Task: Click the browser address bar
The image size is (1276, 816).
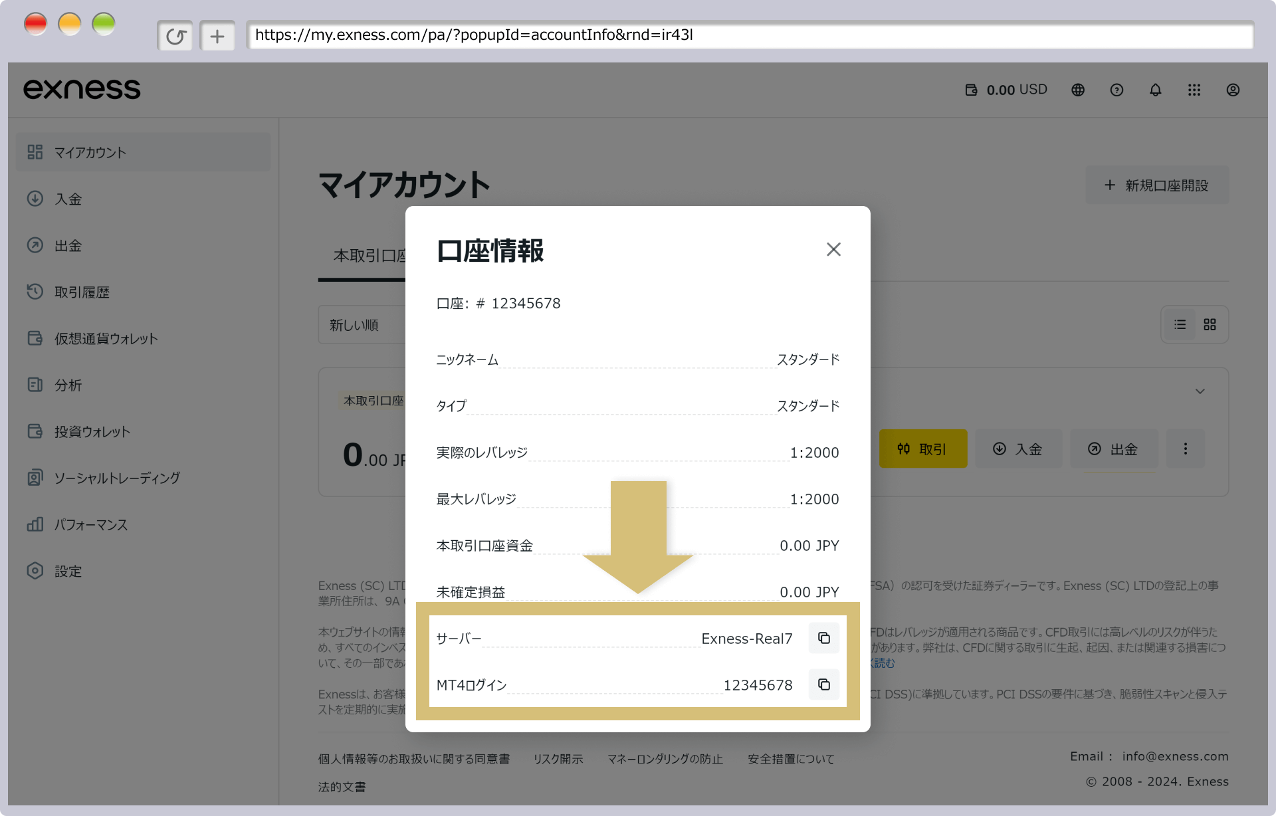Action: pos(750,35)
